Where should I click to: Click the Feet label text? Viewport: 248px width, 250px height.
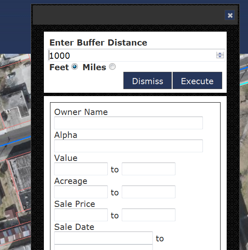tap(59, 67)
